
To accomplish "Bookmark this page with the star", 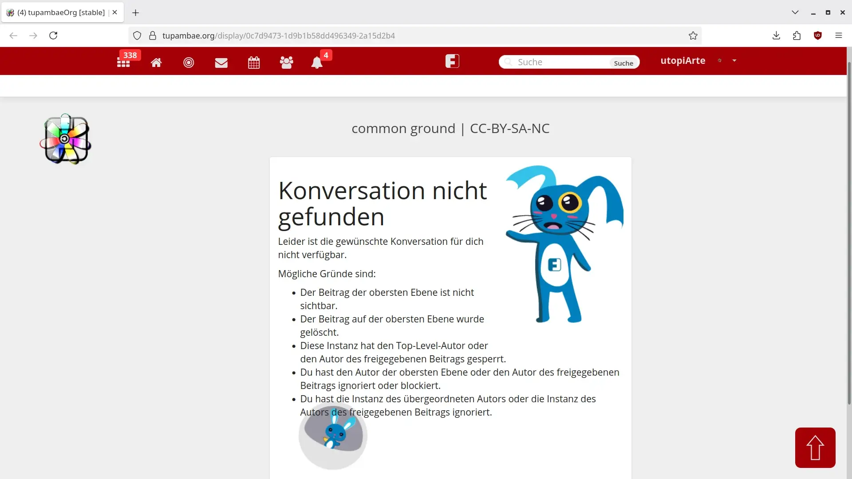I will coord(693,35).
